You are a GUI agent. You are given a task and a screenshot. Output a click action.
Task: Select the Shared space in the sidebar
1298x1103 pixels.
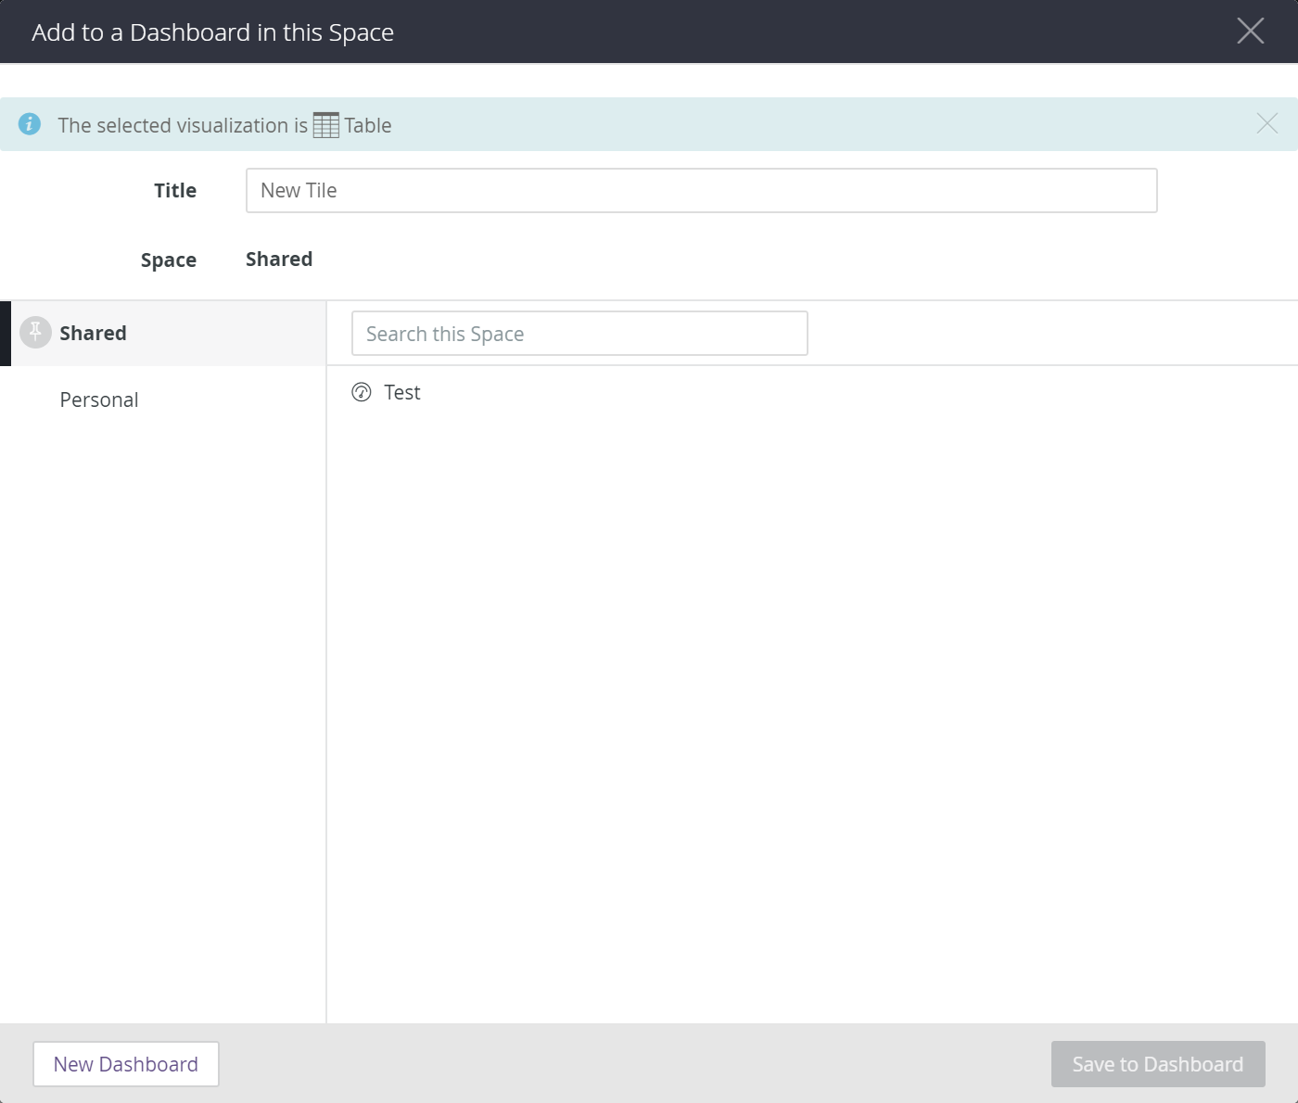93,334
